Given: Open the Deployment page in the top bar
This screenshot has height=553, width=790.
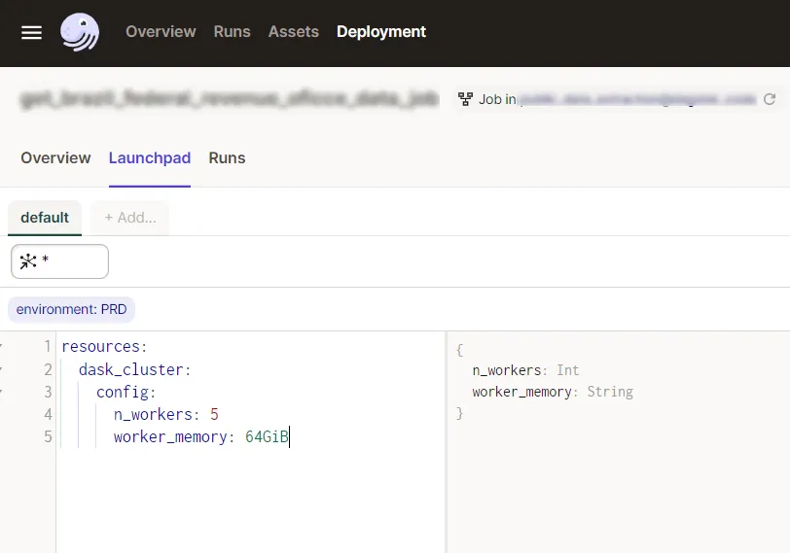Looking at the screenshot, I should [381, 32].
